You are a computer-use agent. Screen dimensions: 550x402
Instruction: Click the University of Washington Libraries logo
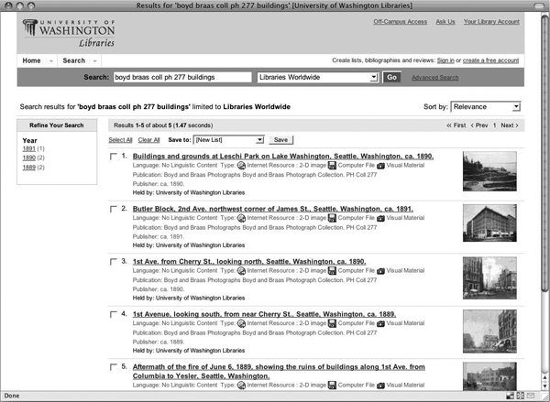pyautogui.click(x=69, y=34)
